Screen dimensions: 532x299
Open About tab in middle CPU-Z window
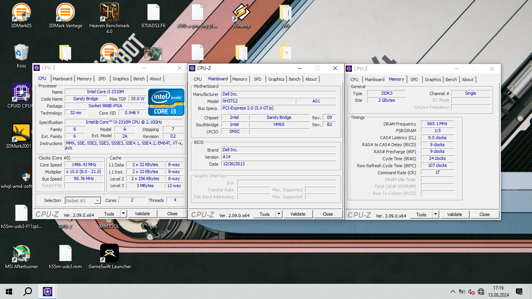point(311,79)
